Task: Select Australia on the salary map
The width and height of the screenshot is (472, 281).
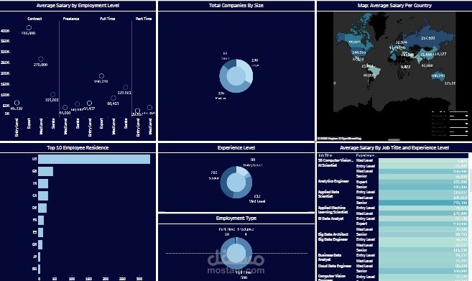Action: 438,76
